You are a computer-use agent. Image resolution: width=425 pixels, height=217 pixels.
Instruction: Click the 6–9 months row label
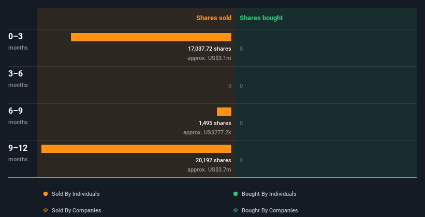pyautogui.click(x=18, y=116)
